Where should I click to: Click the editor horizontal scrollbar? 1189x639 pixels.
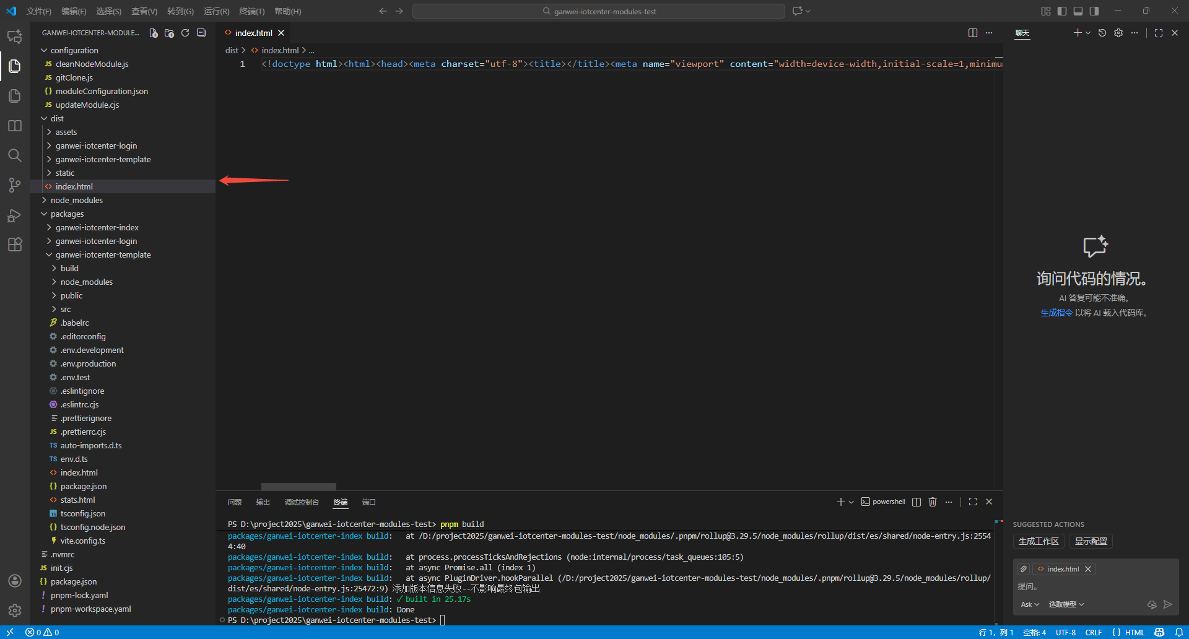click(x=298, y=487)
